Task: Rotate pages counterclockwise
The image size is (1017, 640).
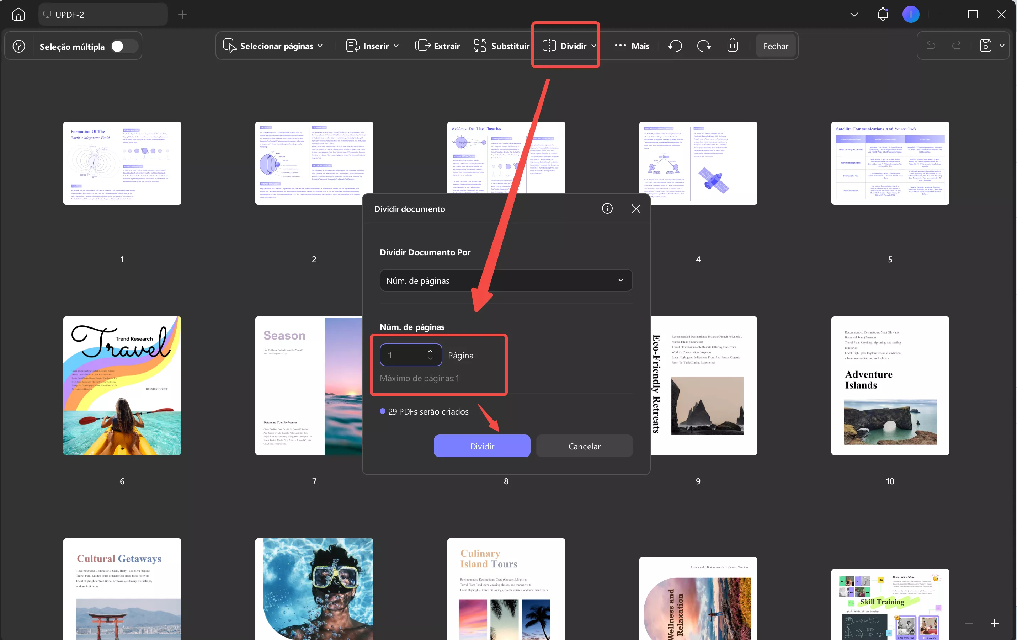Action: pos(675,46)
